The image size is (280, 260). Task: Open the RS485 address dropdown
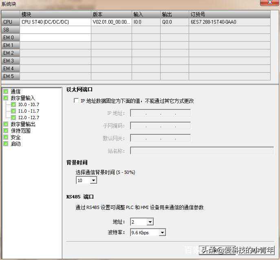coord(150,222)
